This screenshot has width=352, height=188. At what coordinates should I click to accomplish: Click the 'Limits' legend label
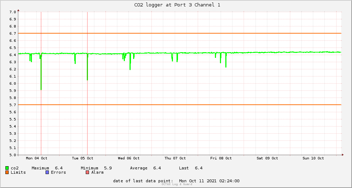pos(18,172)
